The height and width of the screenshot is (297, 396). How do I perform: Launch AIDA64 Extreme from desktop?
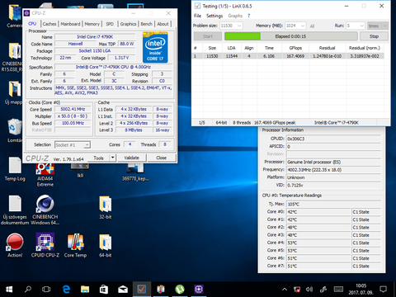[x=45, y=175]
